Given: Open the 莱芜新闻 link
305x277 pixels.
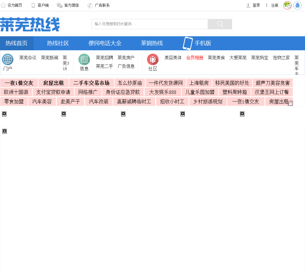Looking at the screenshot, I should [x=50, y=58].
